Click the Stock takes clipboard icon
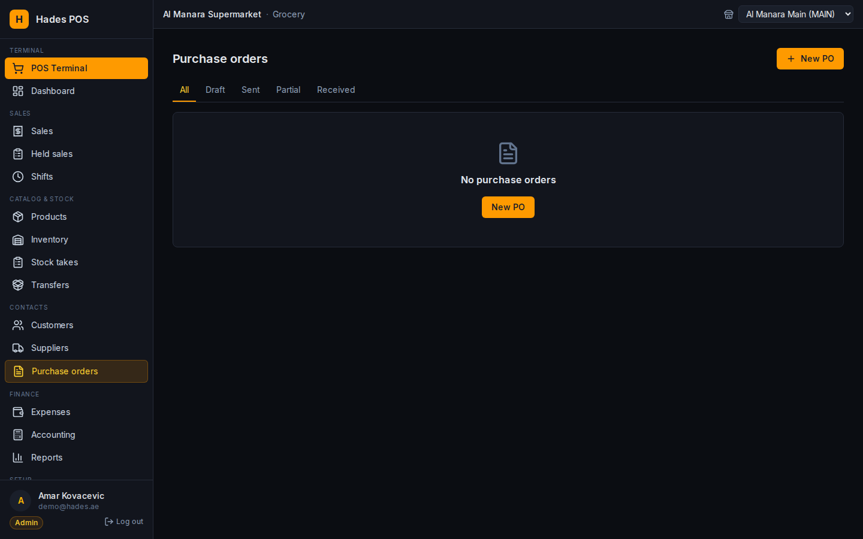 coord(18,262)
